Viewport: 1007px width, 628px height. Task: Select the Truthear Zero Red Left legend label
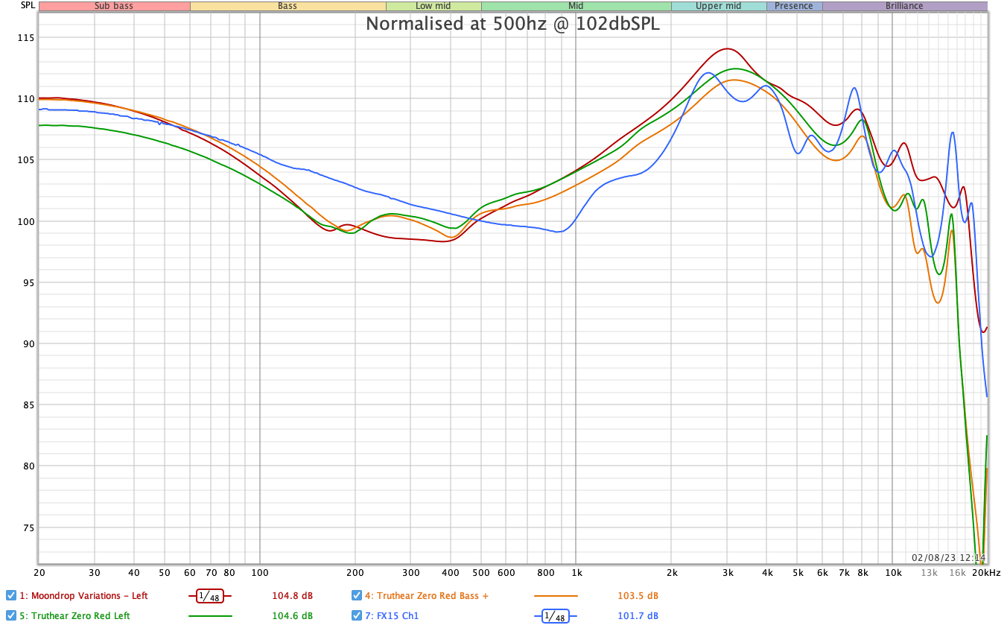tap(74, 616)
